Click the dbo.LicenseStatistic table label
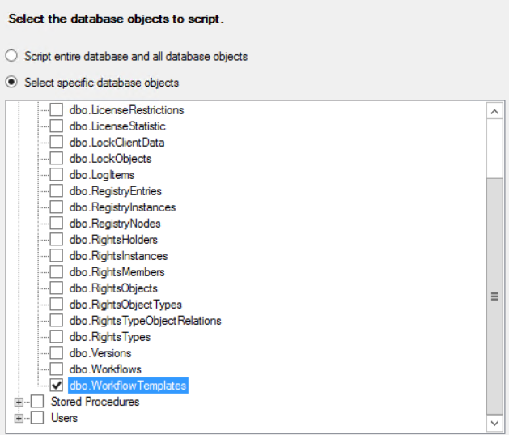 pos(117,126)
